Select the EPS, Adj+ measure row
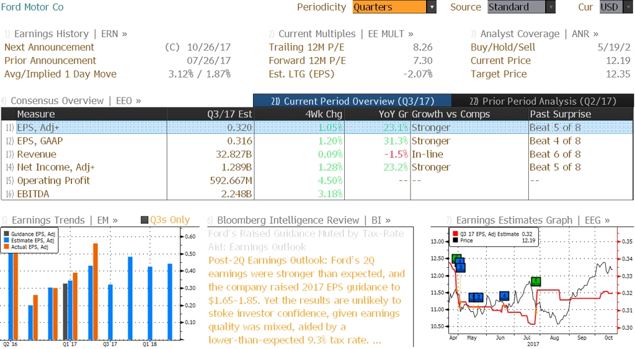The width and height of the screenshot is (635, 349). (317, 128)
